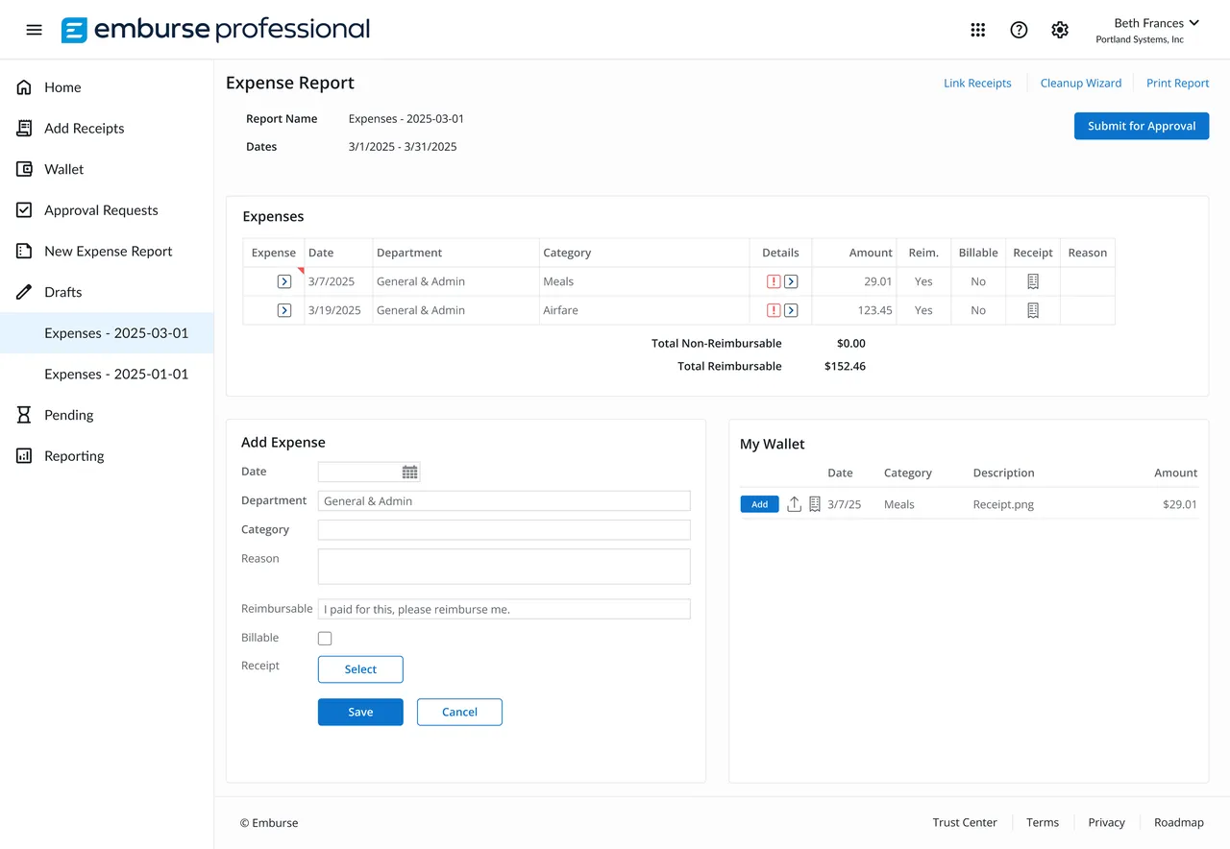Viewport: 1230px width, 849px height.
Task: Open the Category dropdown field
Action: pos(504,529)
